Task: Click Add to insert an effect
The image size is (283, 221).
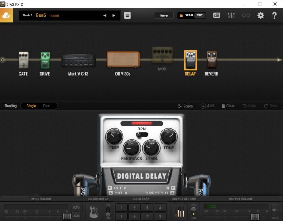Action: click(x=207, y=106)
